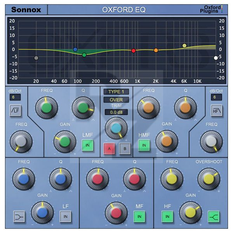The width and height of the screenshot is (233, 233).
Task: Click the HMF band label
Action: pyautogui.click(x=144, y=135)
